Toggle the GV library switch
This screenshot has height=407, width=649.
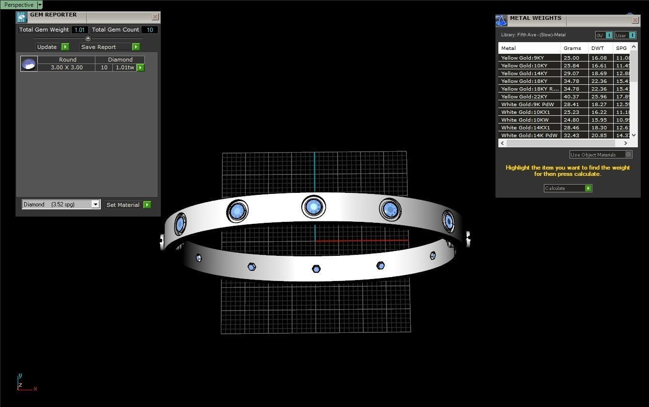tap(604, 35)
